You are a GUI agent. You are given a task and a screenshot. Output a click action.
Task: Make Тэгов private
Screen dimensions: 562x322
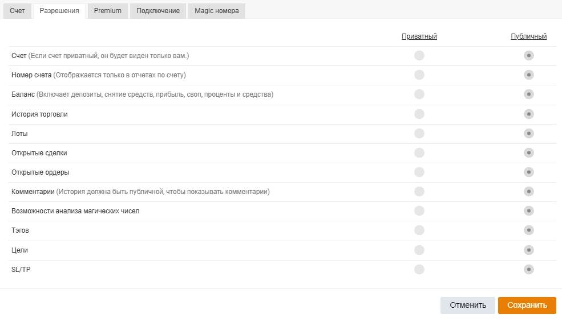pyautogui.click(x=419, y=230)
